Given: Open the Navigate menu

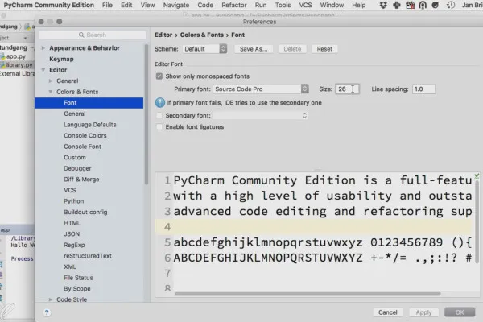Looking at the screenshot, I should 176,5.
